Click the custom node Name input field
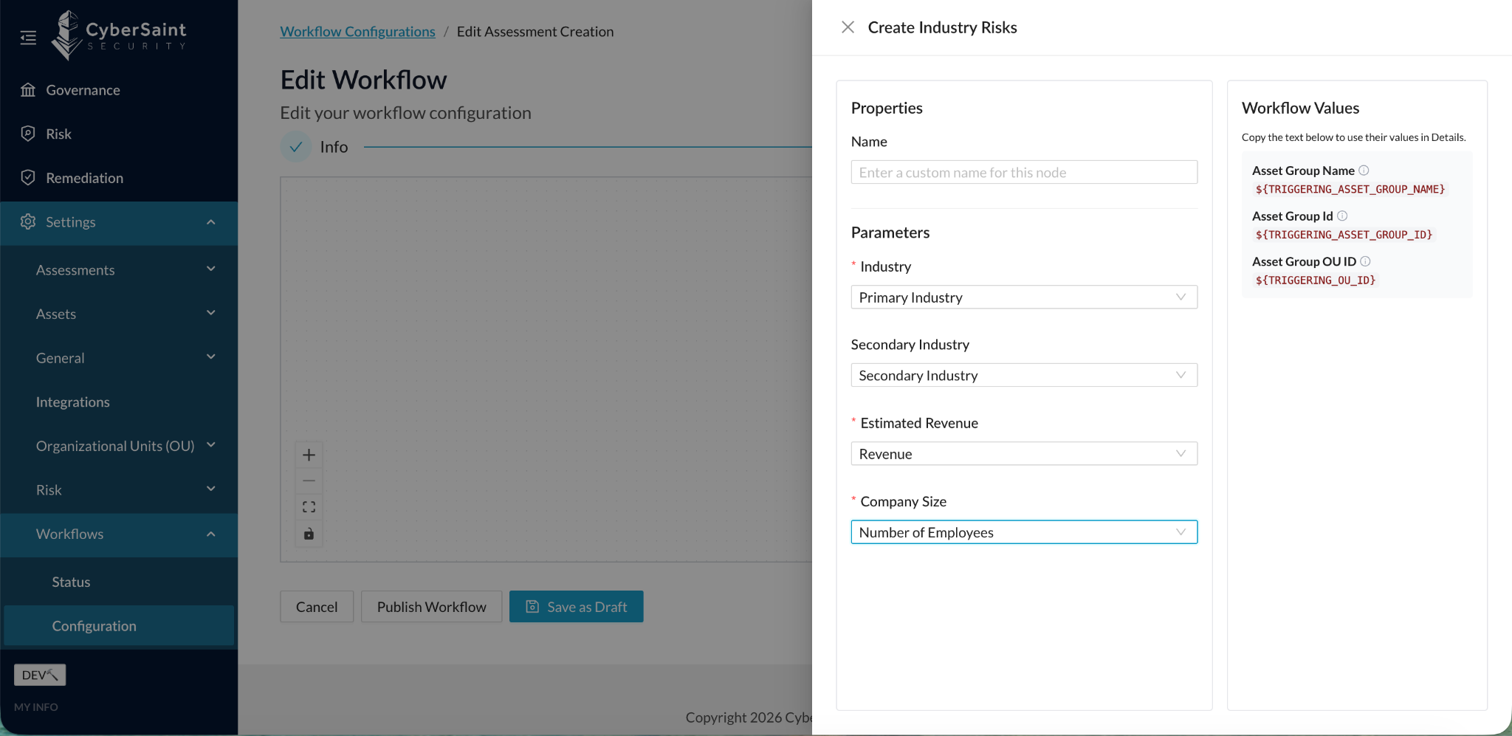The width and height of the screenshot is (1512, 736). point(1024,173)
